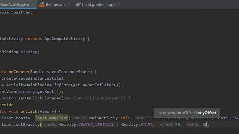
Task: Click 'AppCompatActivity' in the class declaration
Action: tap(65, 39)
